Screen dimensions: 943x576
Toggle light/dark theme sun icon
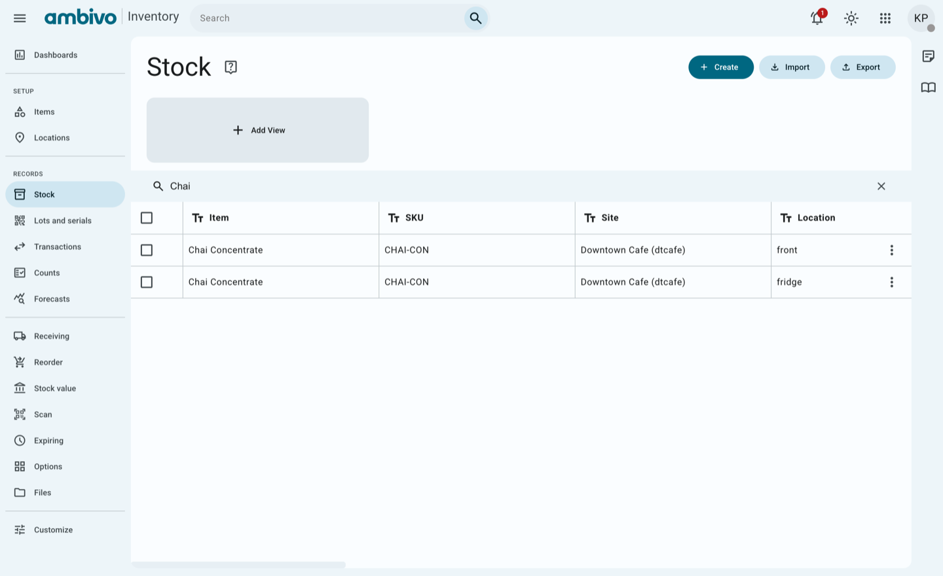[851, 18]
